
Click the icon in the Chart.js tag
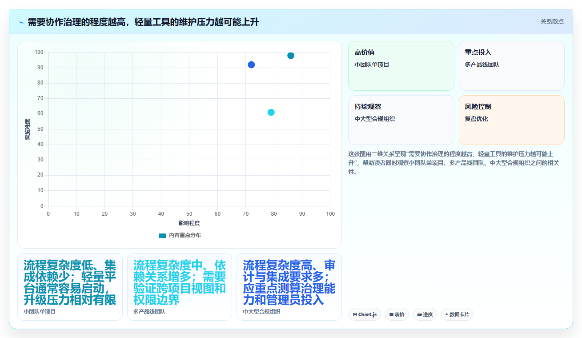[x=355, y=314]
